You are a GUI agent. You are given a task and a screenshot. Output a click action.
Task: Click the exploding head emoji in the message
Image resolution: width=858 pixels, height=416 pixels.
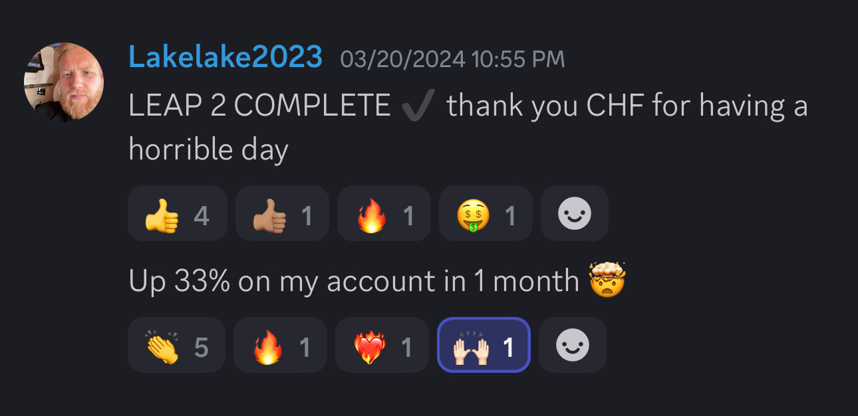607,280
